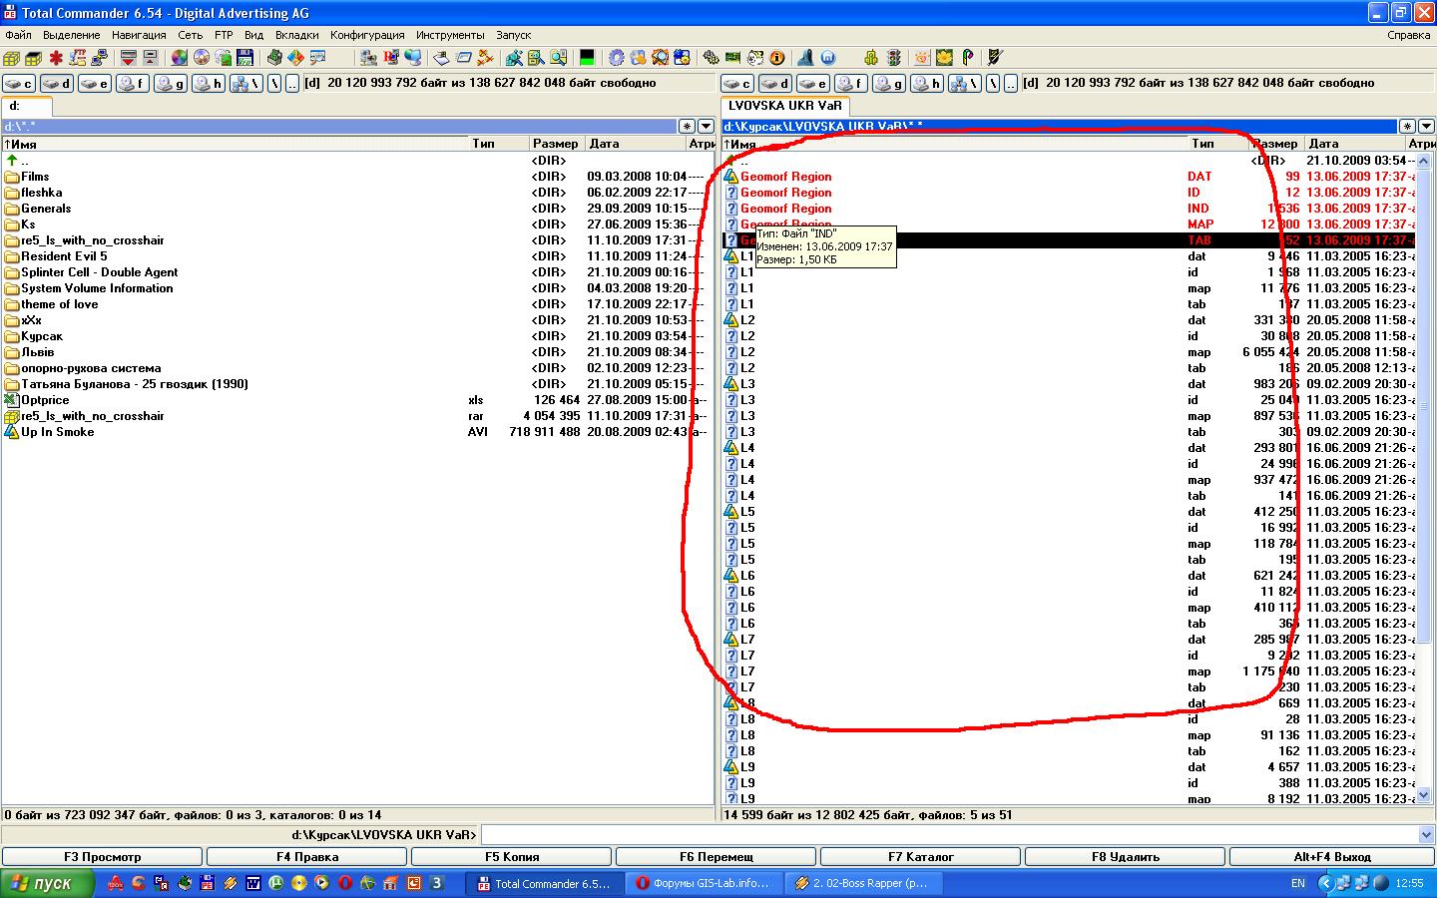Click the traffic light toolbar icon
The width and height of the screenshot is (1437, 898).
point(894,58)
